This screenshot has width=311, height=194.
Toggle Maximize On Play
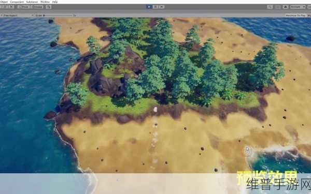pos(295,15)
